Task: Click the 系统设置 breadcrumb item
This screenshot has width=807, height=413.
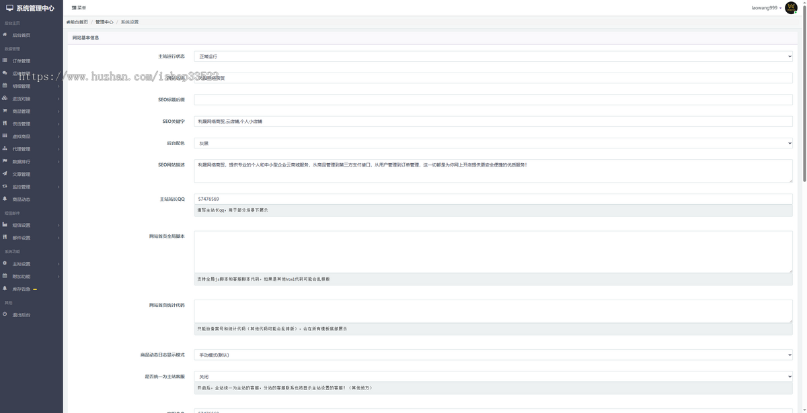Action: point(130,22)
